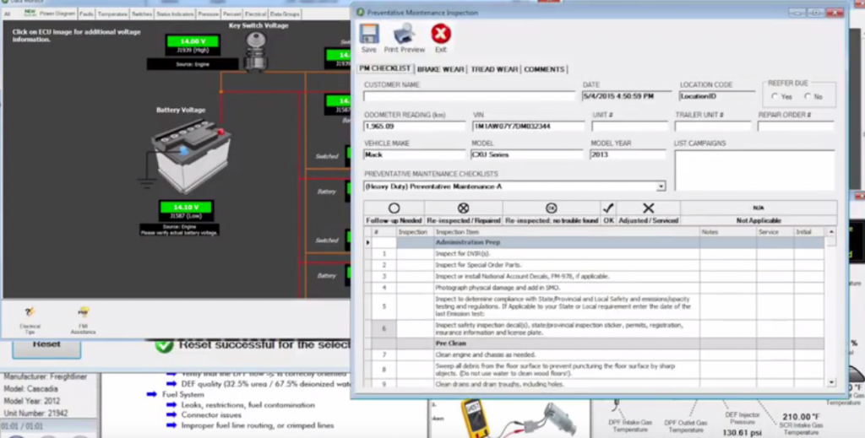Open the Faults tab in Data Monitor
Image resolution: width=865 pixels, height=438 pixels.
click(x=87, y=14)
